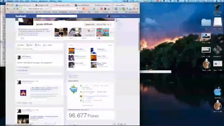Open the X11 icon on the desktop
Viewport: 224px width, 126px height.
tap(217, 9)
